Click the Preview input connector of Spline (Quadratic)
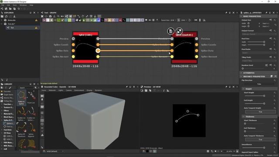This screenshot has width=279, height=157. [172, 39]
